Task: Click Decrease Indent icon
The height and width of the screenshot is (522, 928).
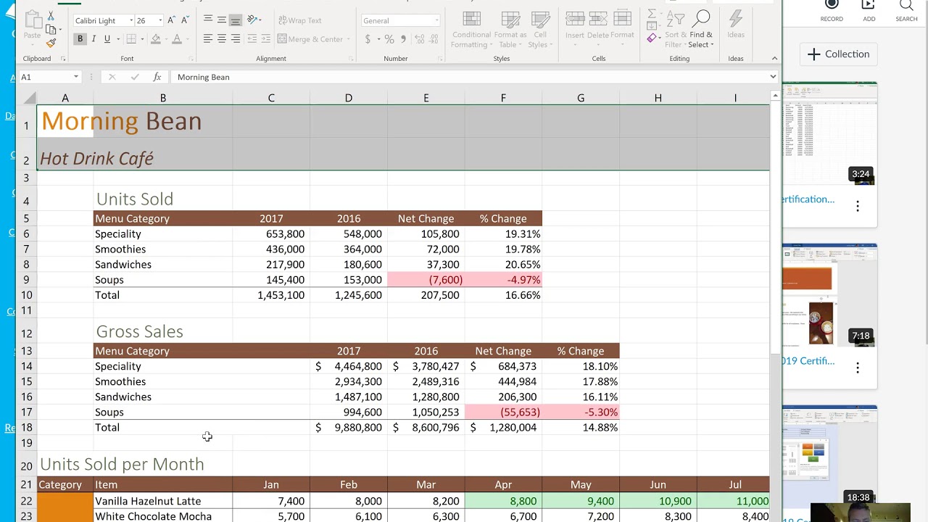Action: 252,39
